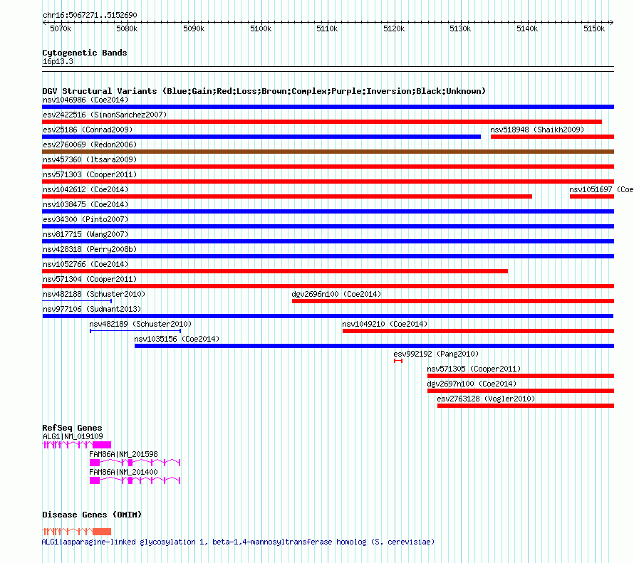Click the 5130k ruler tick label
Viewport: 634px width, 563px height.
click(460, 29)
